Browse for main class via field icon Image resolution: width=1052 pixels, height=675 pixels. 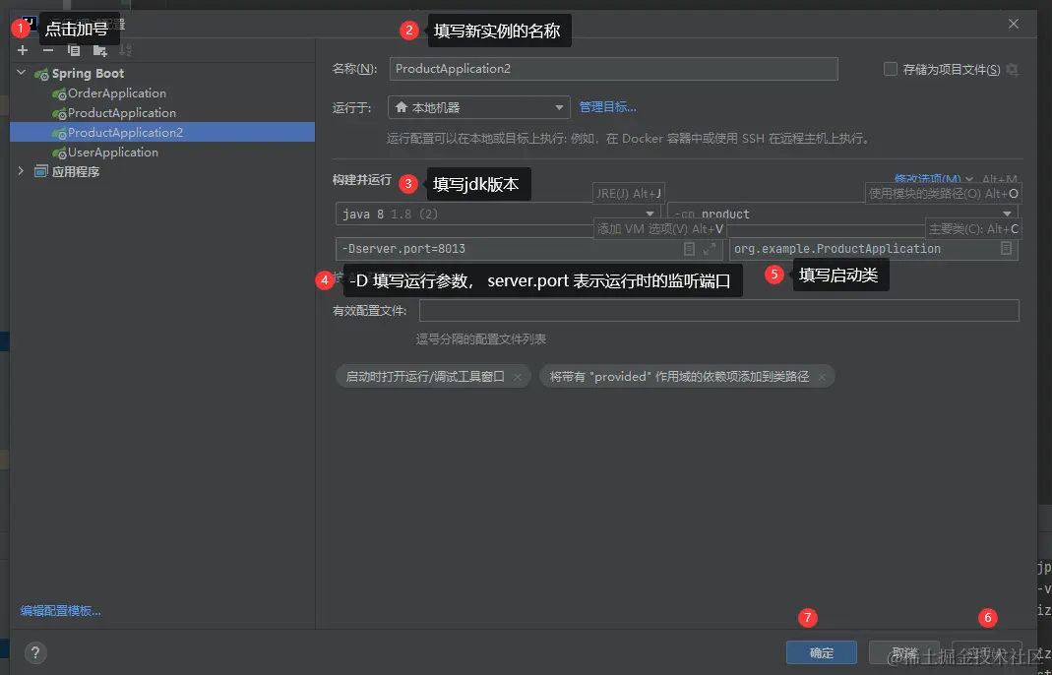[1006, 248]
